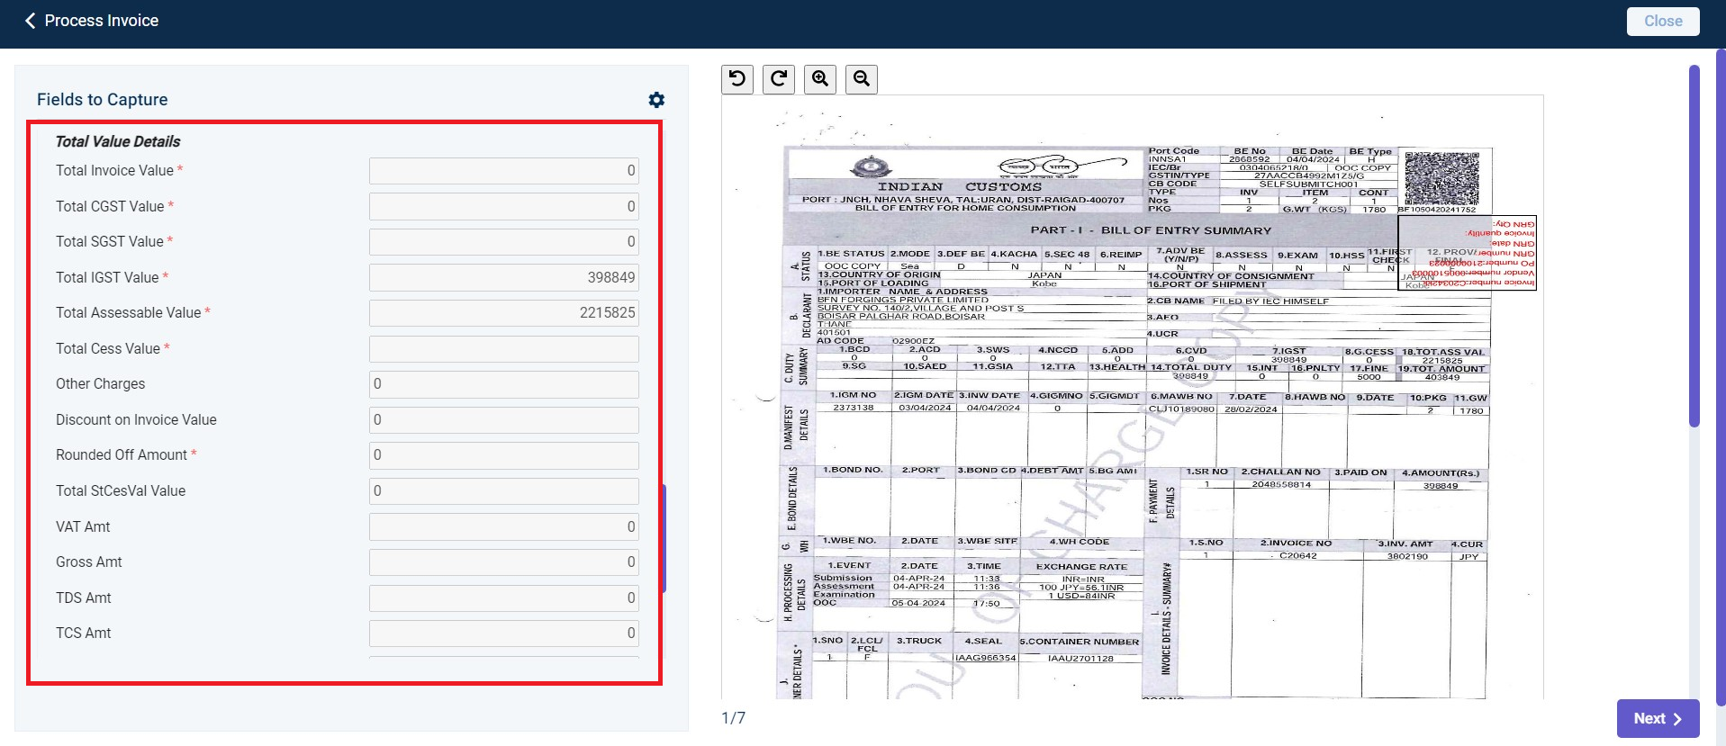This screenshot has height=746, width=1726.
Task: Click Discount on Invoice Value field
Action: [504, 419]
